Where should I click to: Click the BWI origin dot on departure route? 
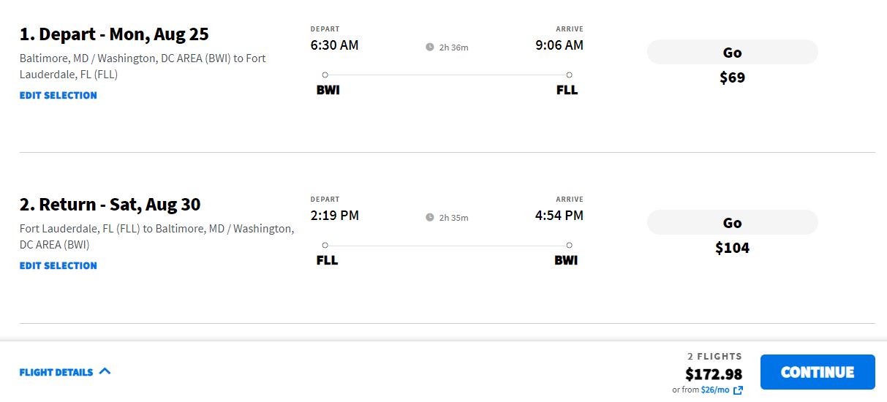325,75
